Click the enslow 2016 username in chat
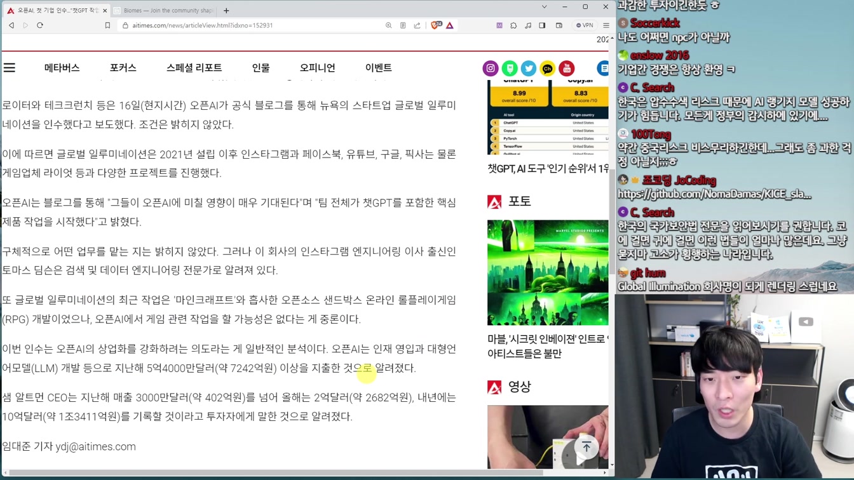 pyautogui.click(x=660, y=55)
